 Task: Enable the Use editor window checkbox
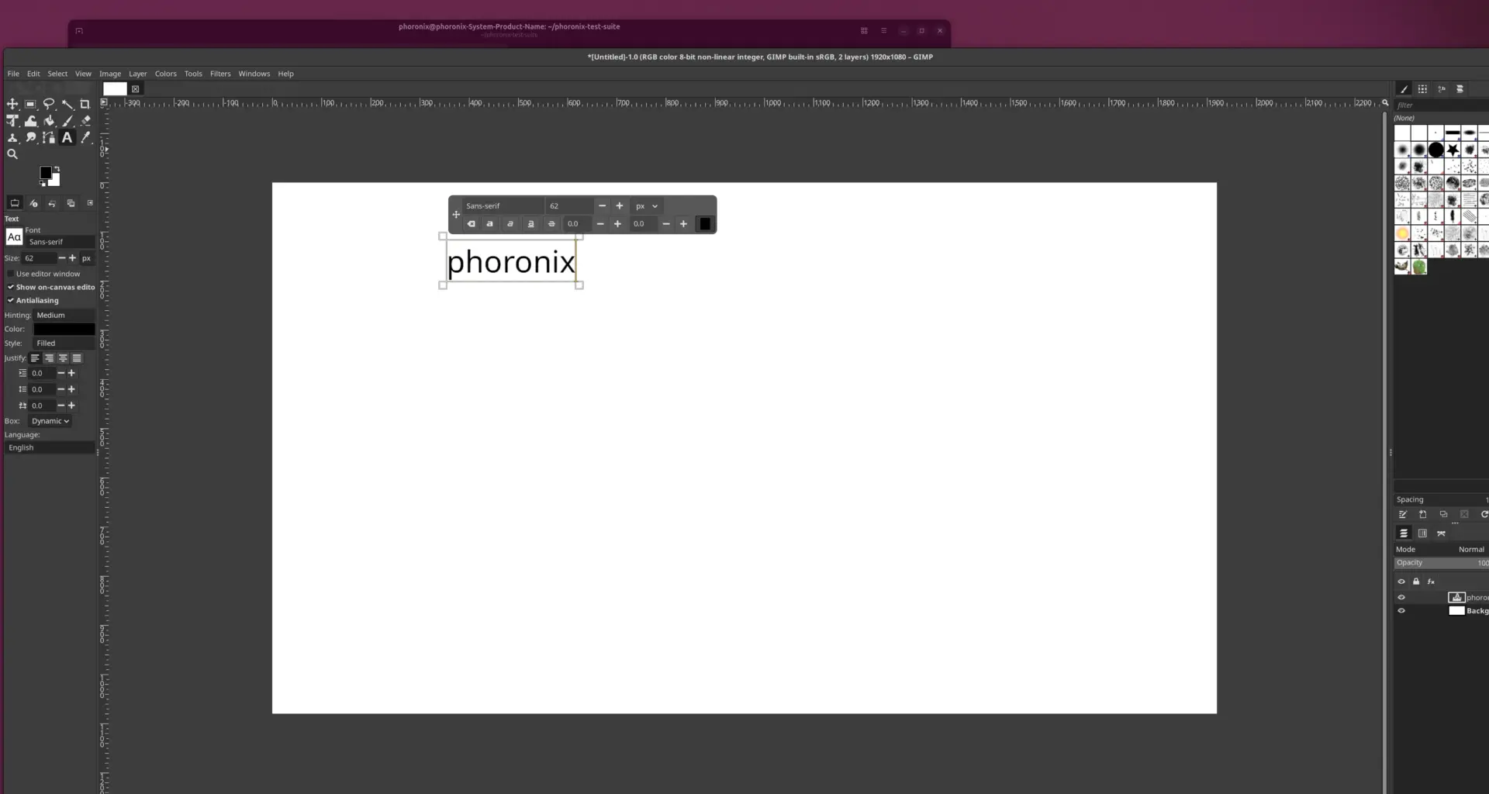tap(11, 274)
